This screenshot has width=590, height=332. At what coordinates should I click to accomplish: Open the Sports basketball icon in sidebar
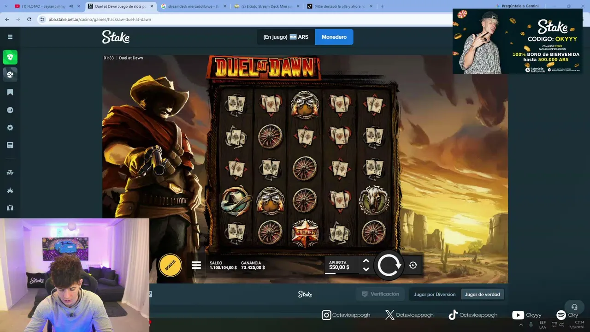10,74
